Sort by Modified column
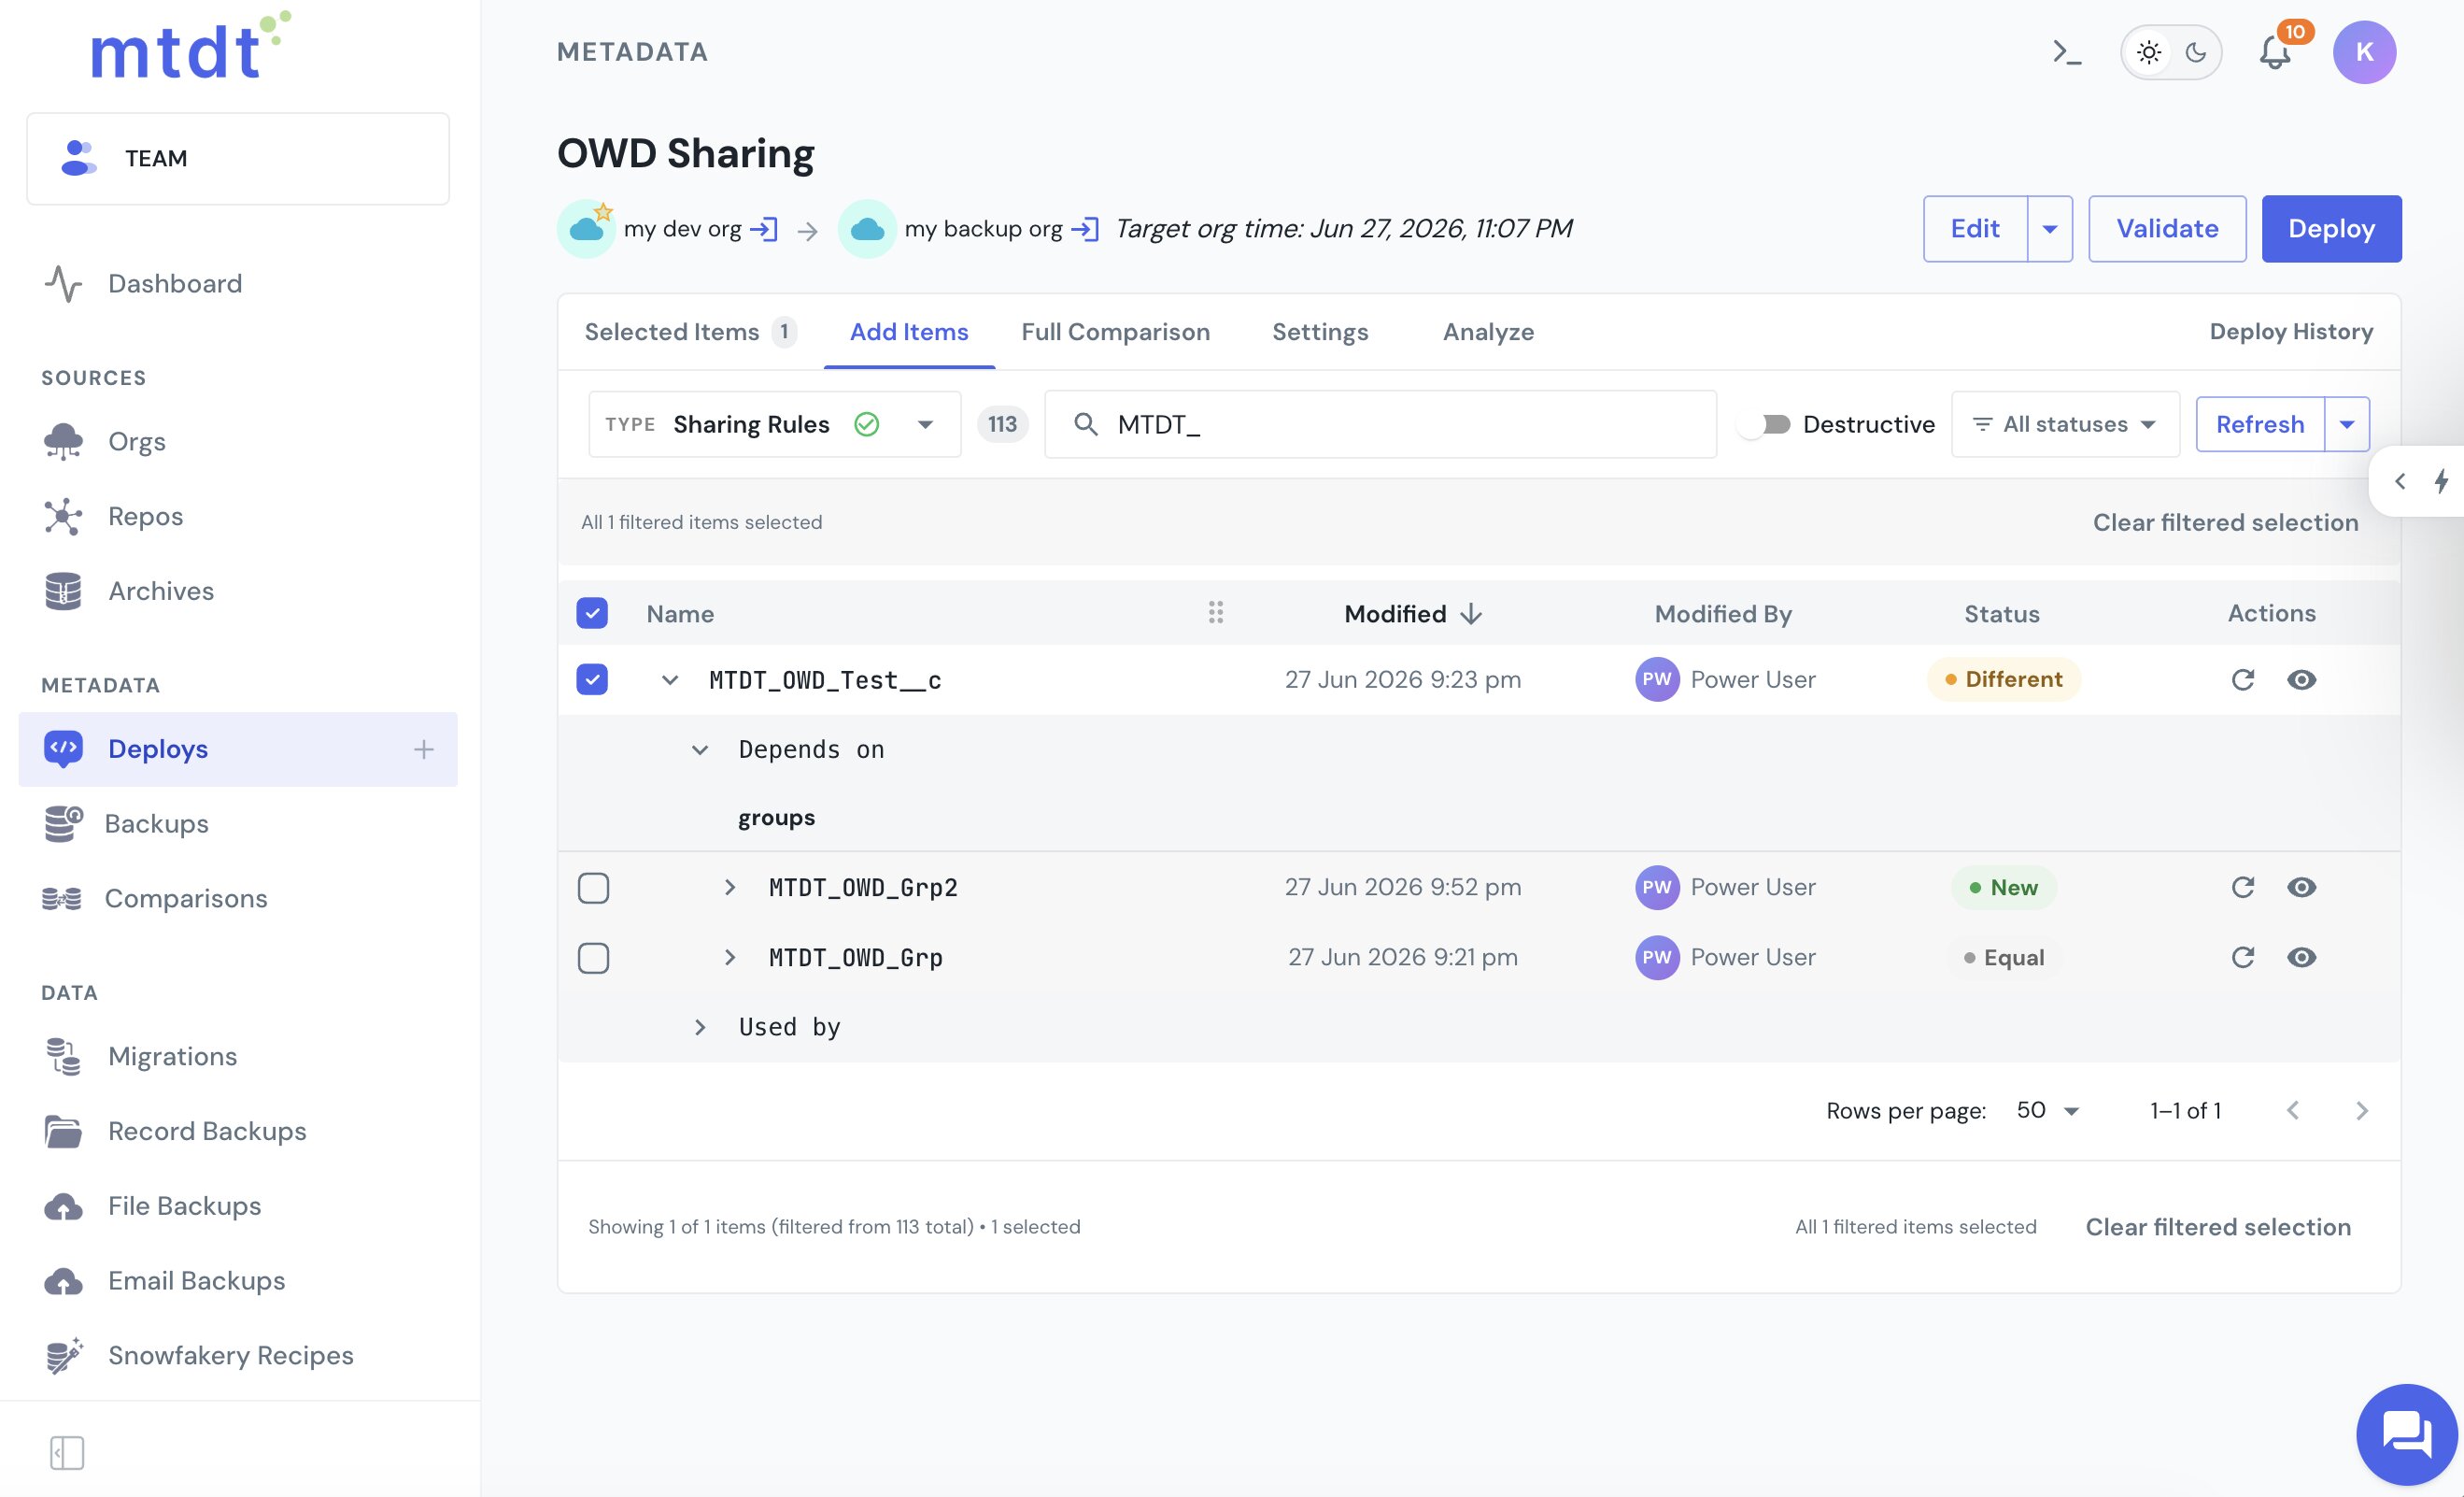Viewport: 2464px width, 1497px height. tap(1412, 613)
